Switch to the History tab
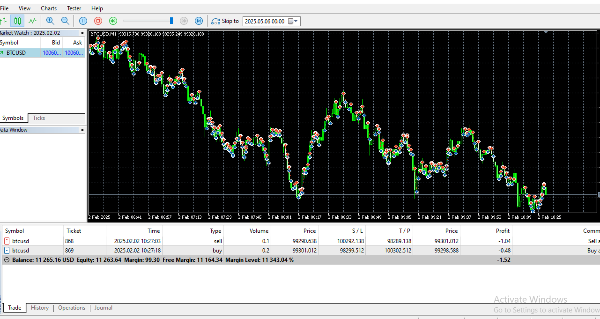Viewport: 600px width, 319px height. pyautogui.click(x=40, y=308)
